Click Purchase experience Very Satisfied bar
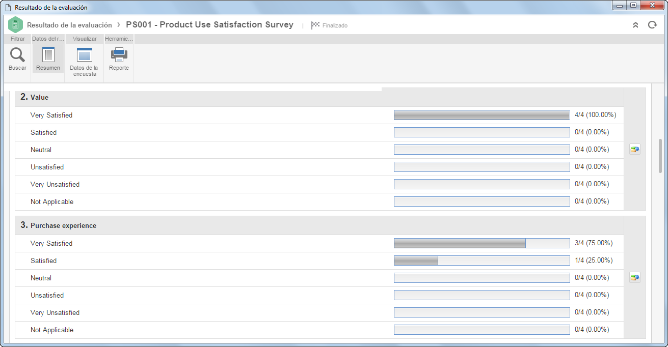The width and height of the screenshot is (668, 347). pyautogui.click(x=482, y=243)
